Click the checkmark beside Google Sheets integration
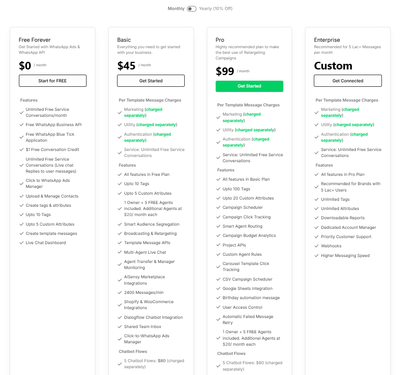The image size is (404, 375). [x=218, y=288]
